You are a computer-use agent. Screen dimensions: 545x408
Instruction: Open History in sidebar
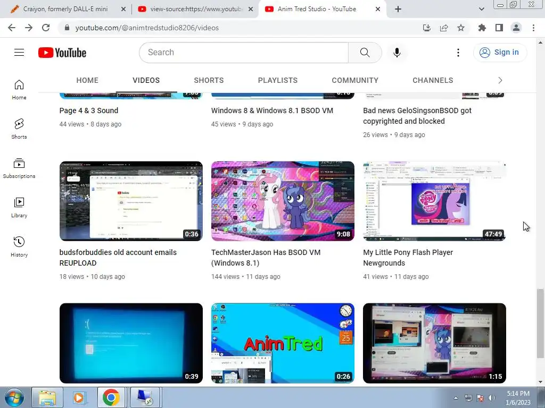(19, 246)
